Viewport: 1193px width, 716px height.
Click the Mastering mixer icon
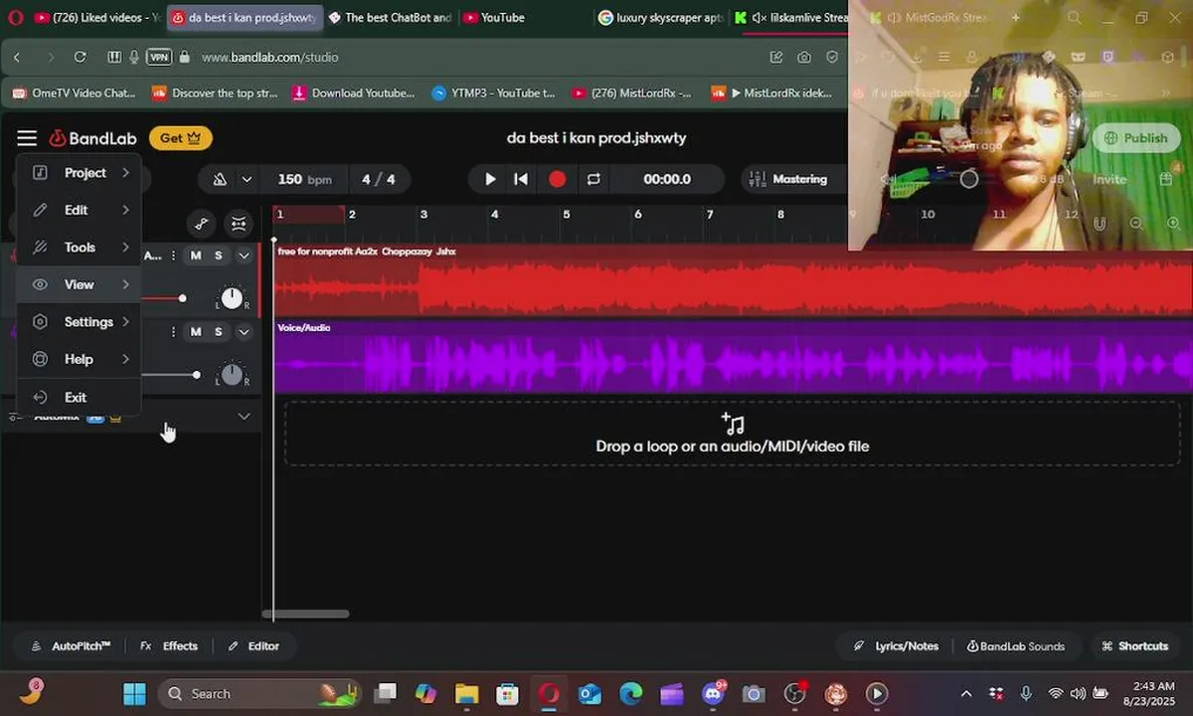tap(758, 179)
